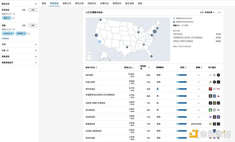Select the San Francisco Bay marker on the map

[x=96, y=35]
